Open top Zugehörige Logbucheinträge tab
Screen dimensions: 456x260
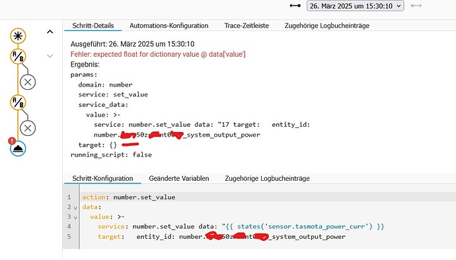[327, 26]
